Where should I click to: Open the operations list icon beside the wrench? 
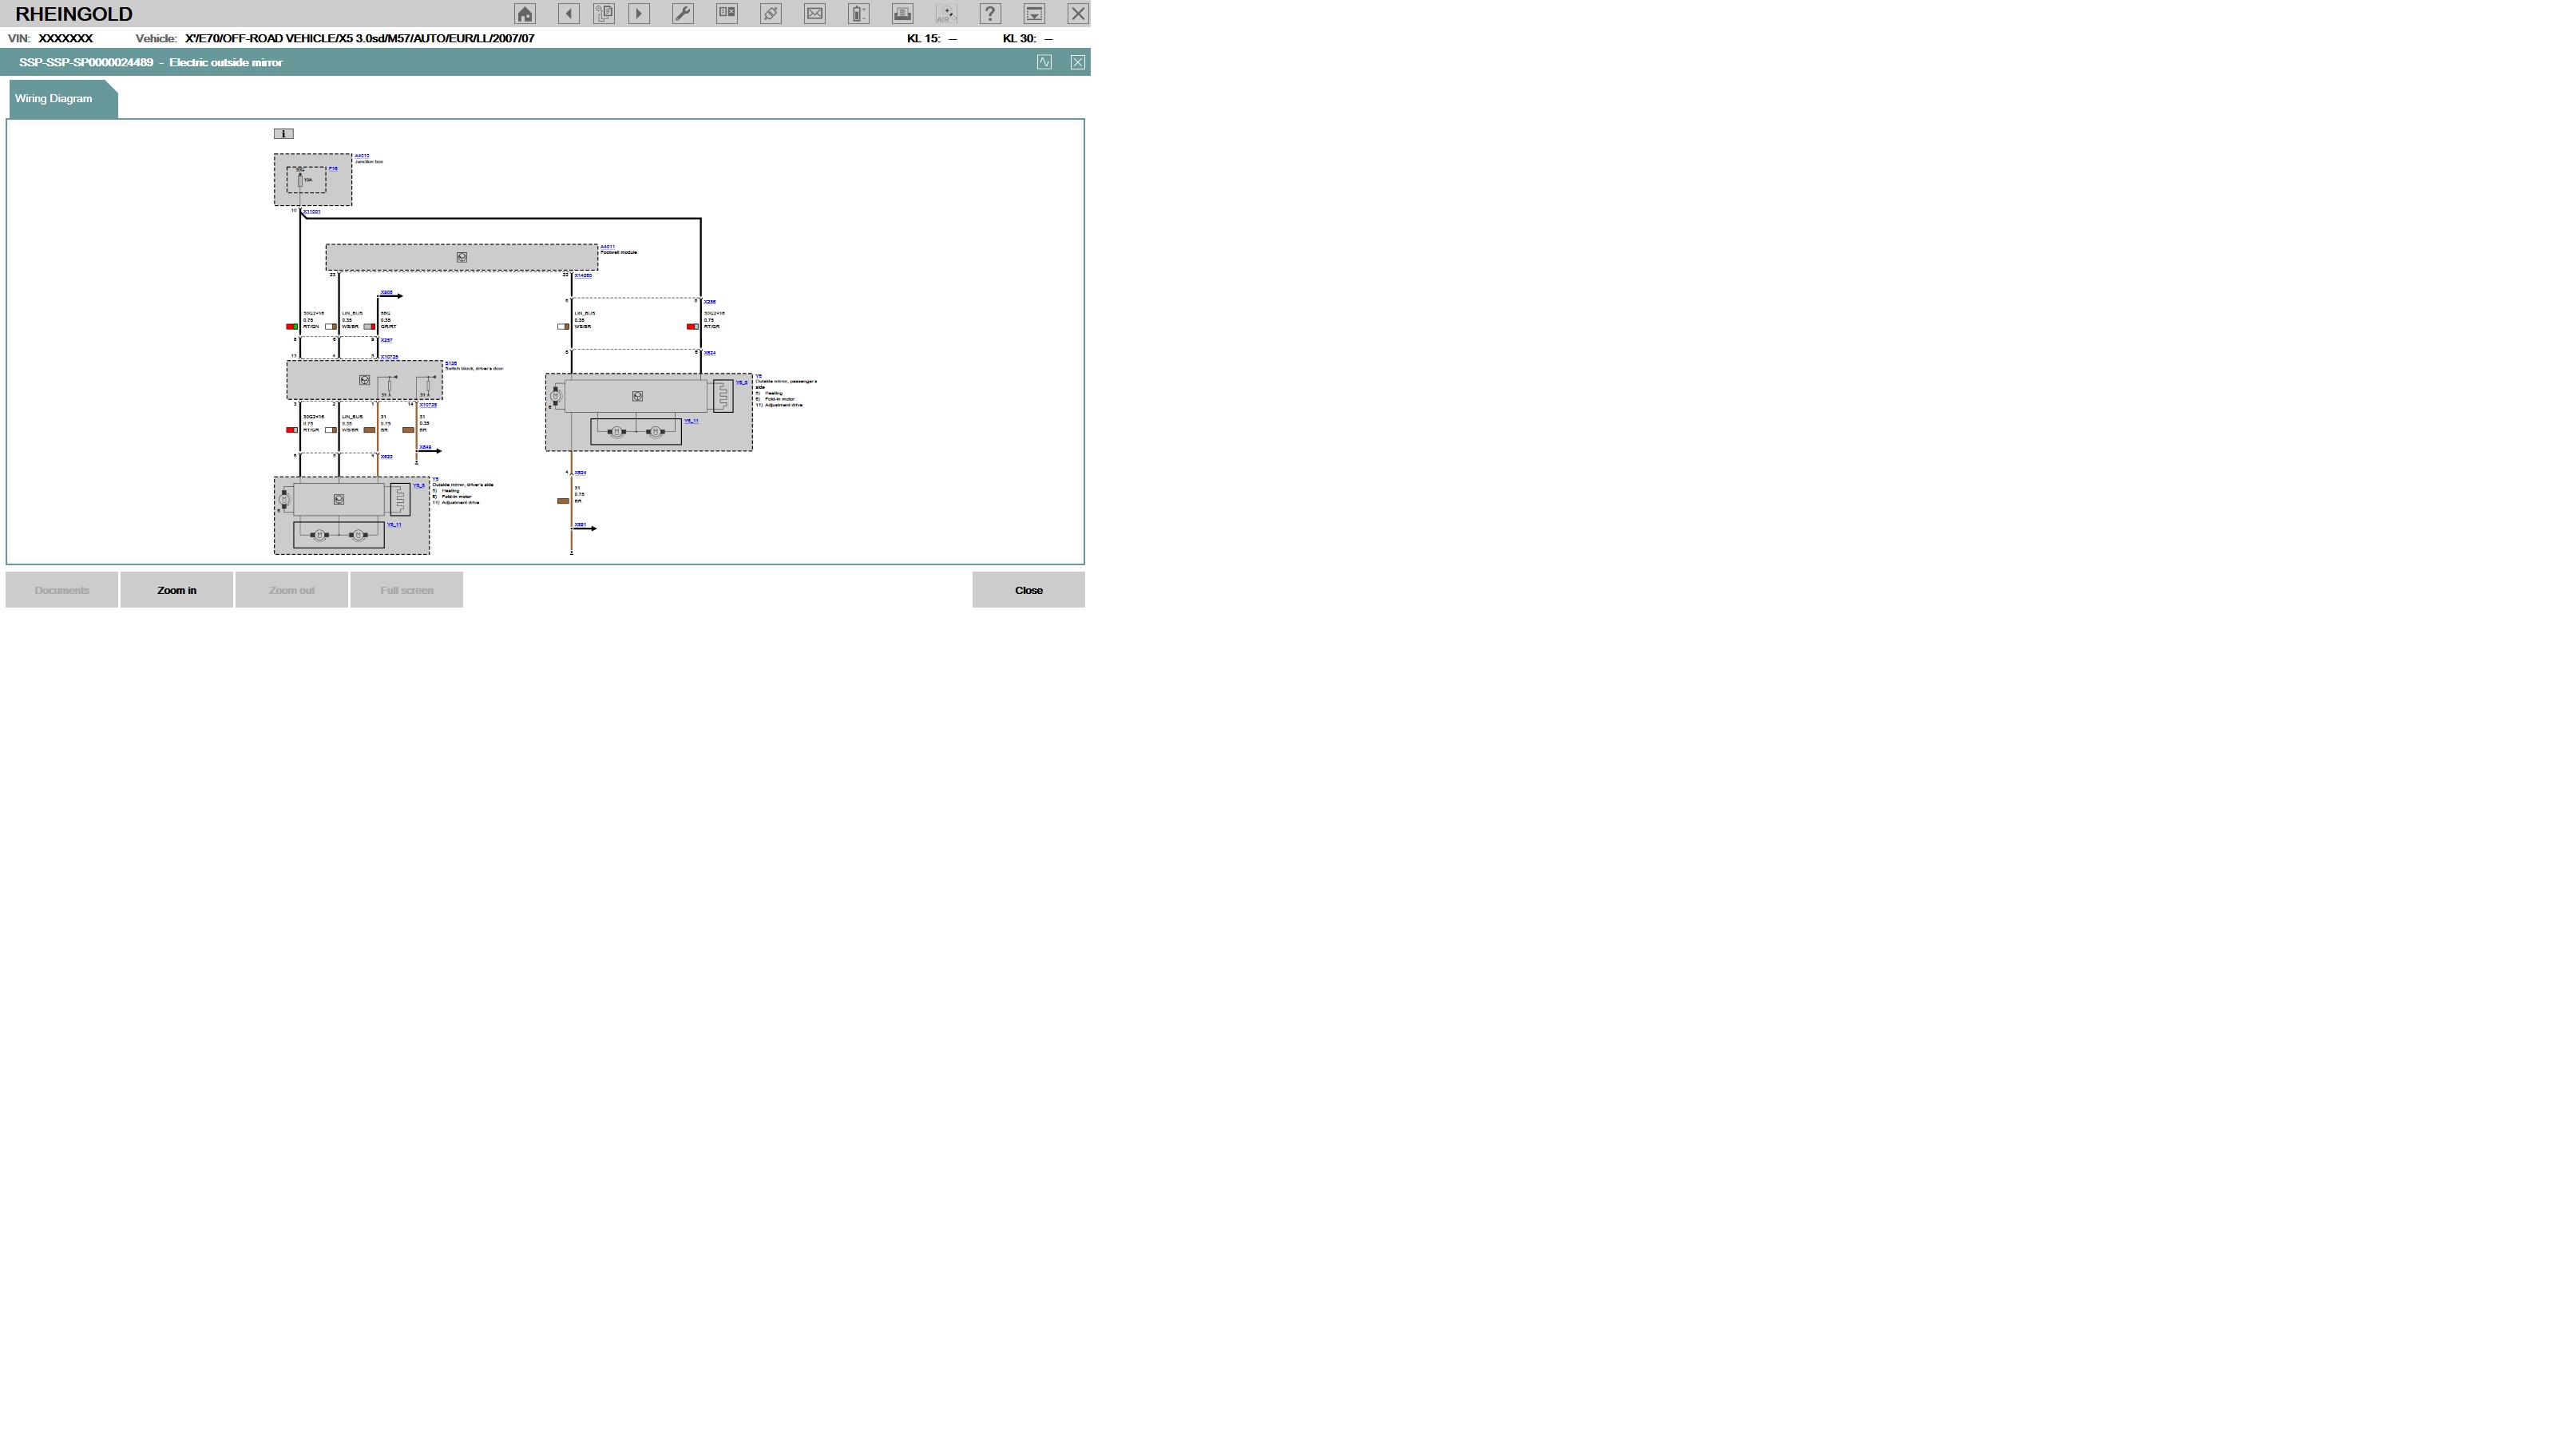(727, 13)
